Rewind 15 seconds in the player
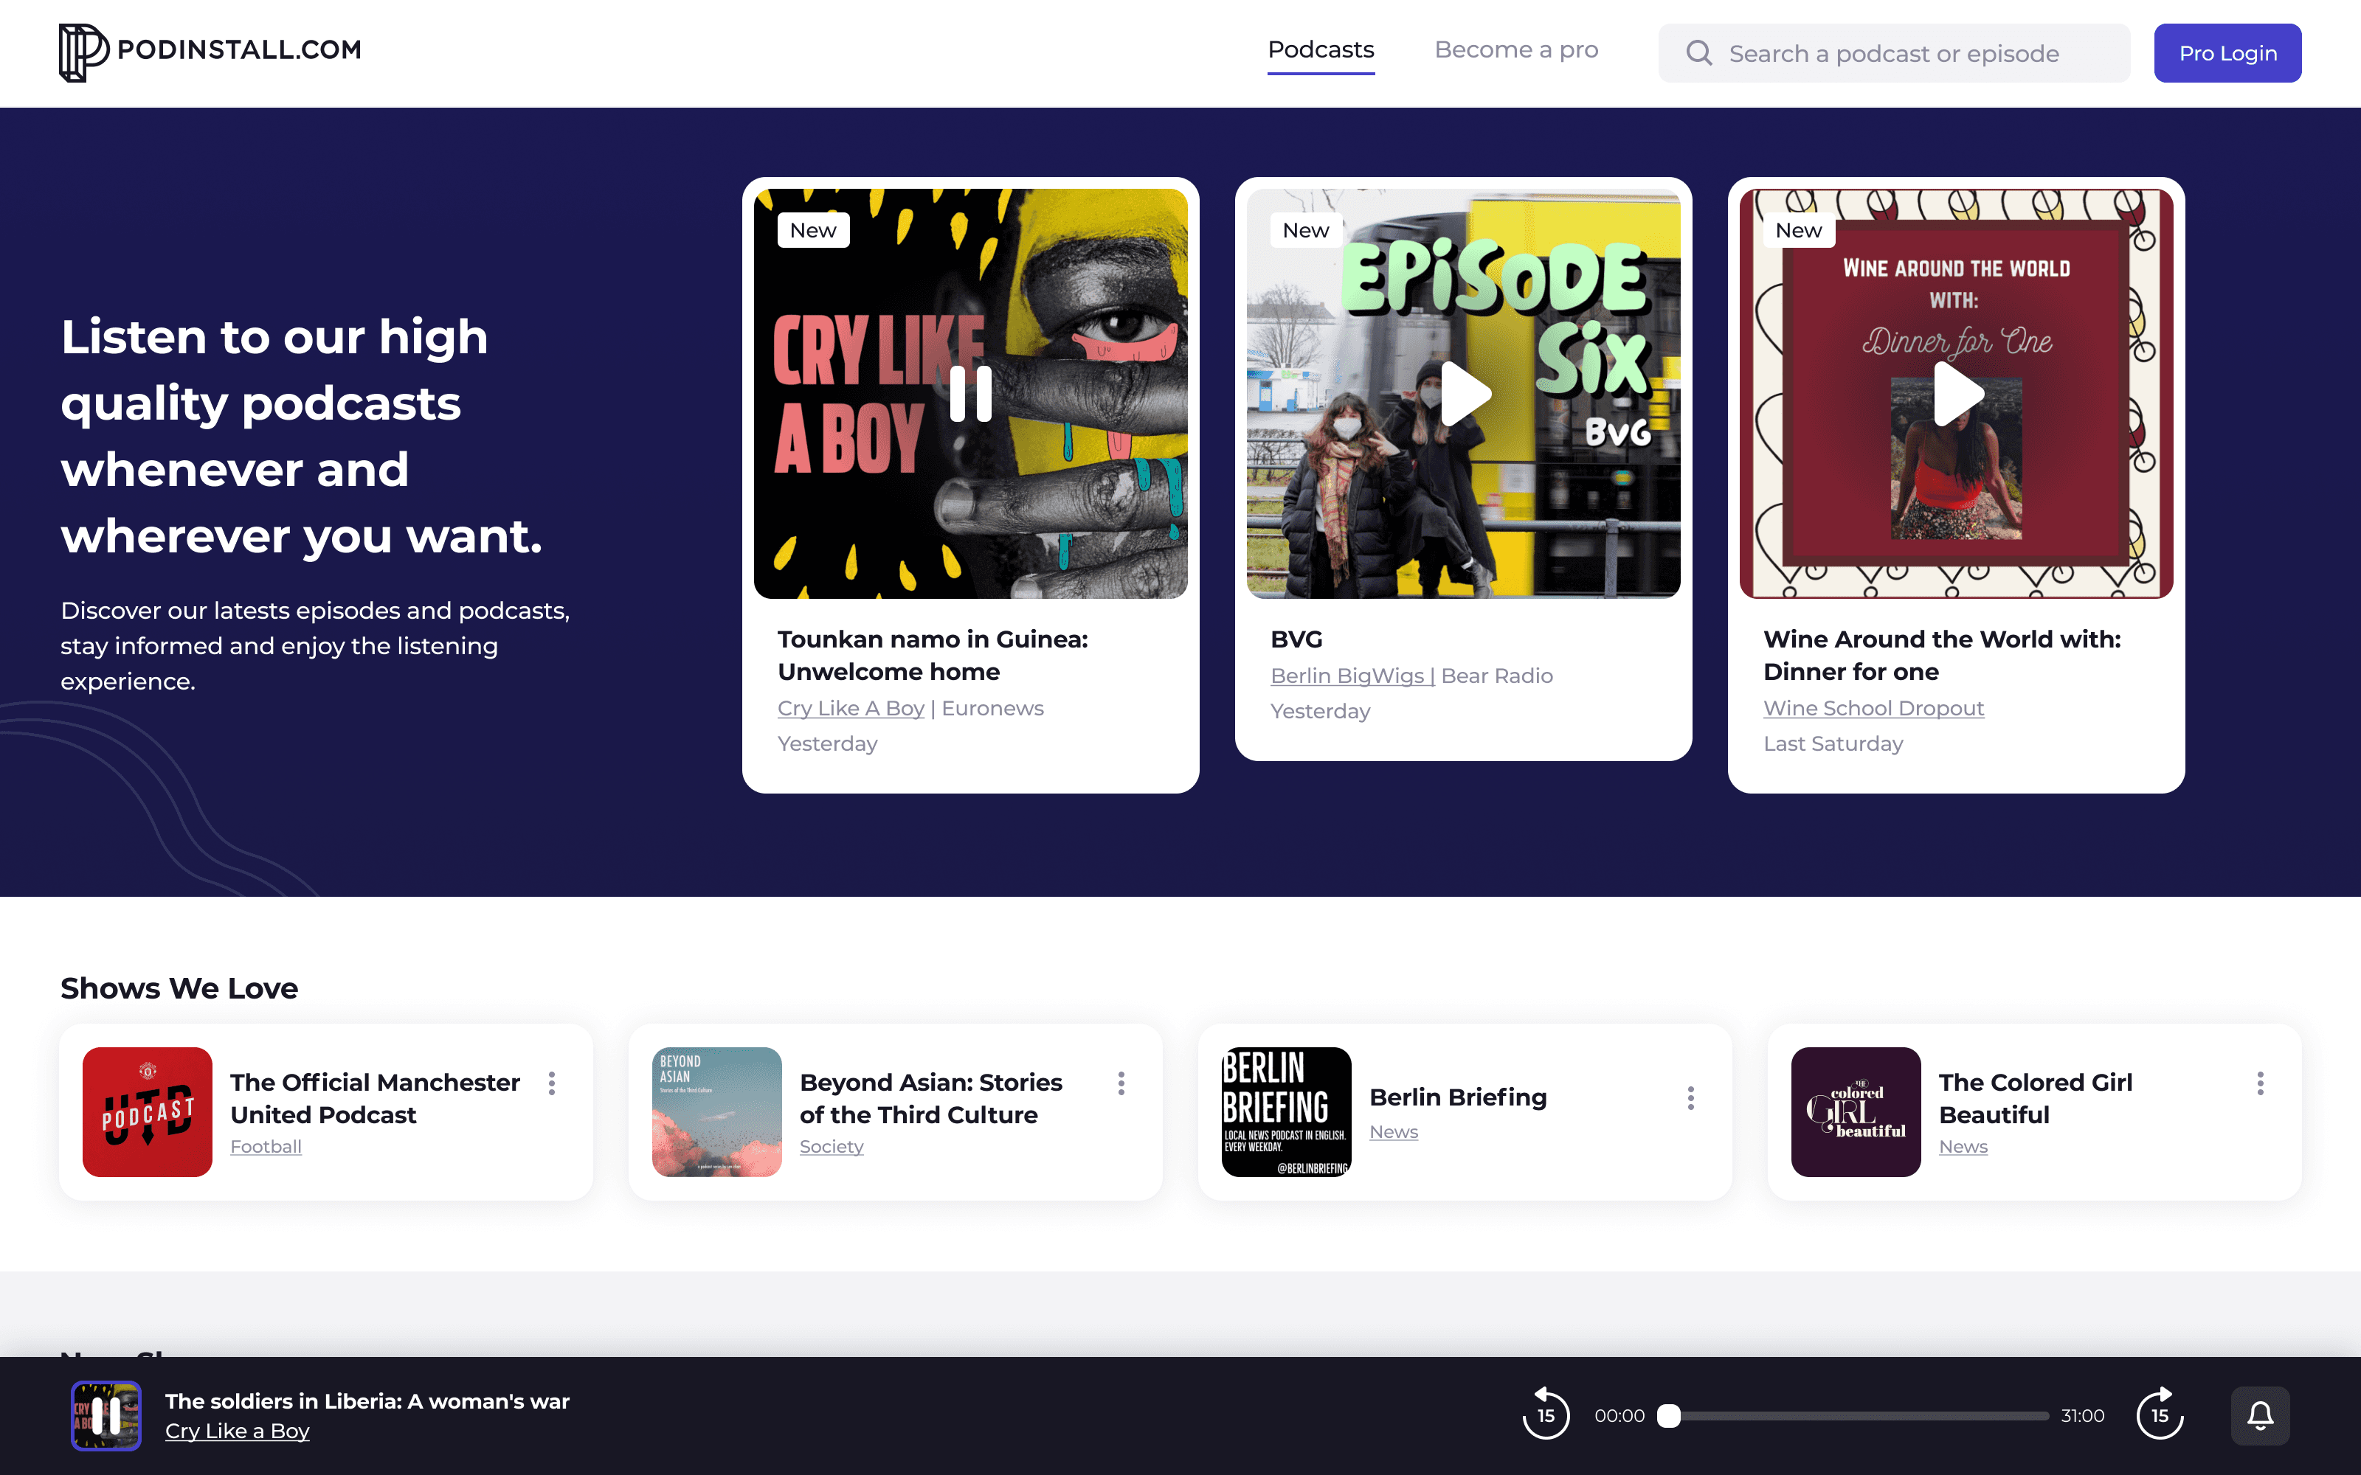This screenshot has height=1475, width=2361. [x=1546, y=1415]
